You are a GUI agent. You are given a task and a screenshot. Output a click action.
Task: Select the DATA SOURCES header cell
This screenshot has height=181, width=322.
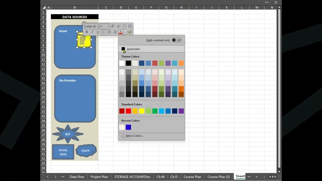(75, 17)
